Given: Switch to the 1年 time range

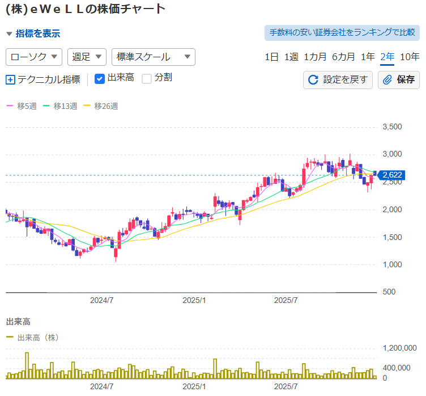Looking at the screenshot, I should coord(368,57).
